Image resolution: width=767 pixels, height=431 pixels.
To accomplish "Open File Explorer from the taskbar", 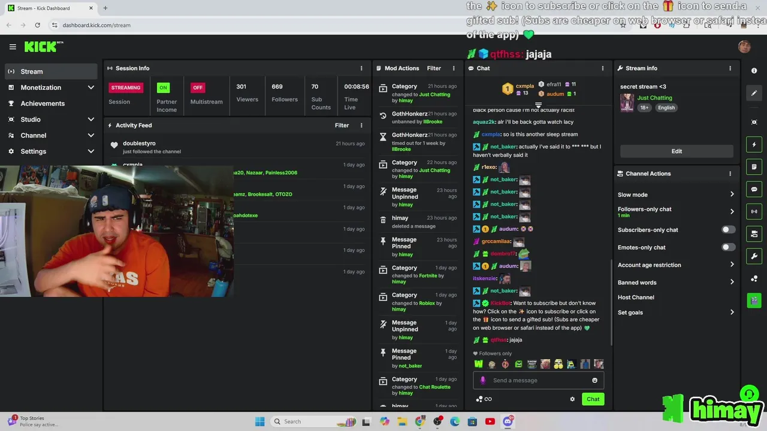I will pyautogui.click(x=402, y=421).
